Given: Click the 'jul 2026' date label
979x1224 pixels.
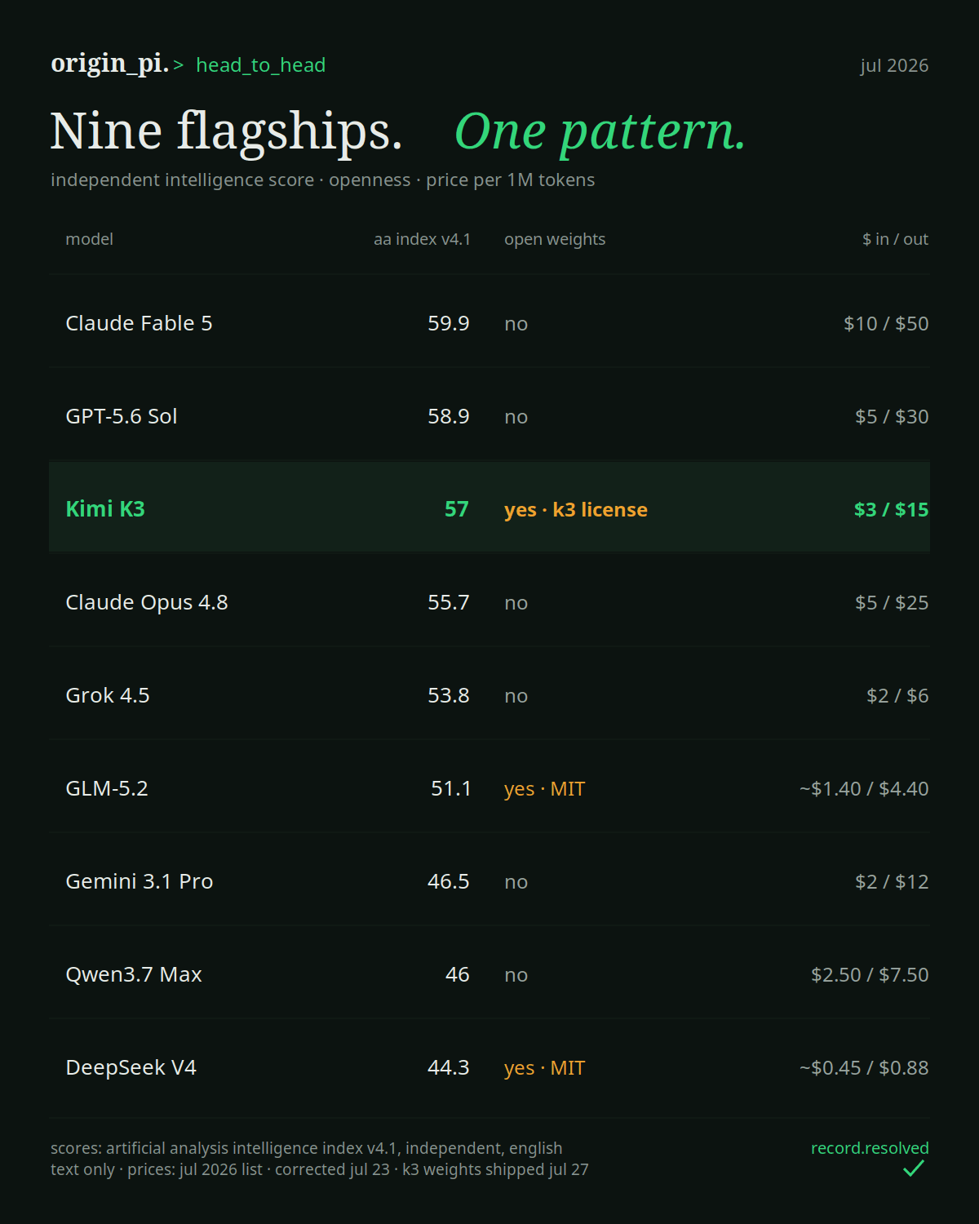Looking at the screenshot, I should 894,65.
